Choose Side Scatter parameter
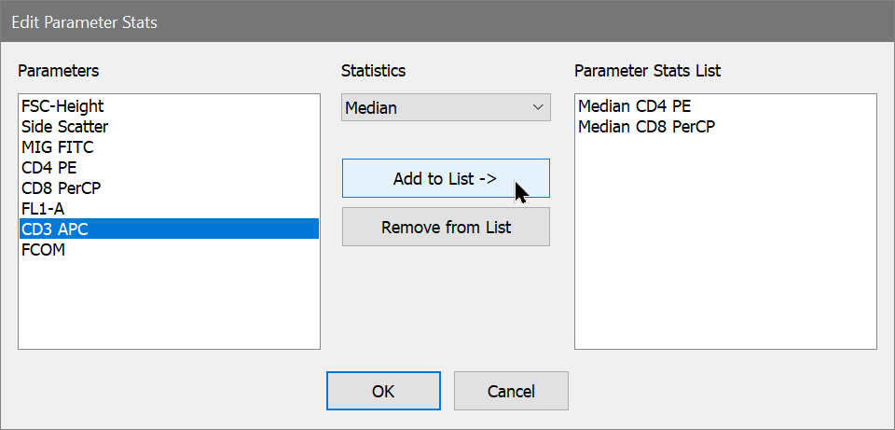 (64, 127)
